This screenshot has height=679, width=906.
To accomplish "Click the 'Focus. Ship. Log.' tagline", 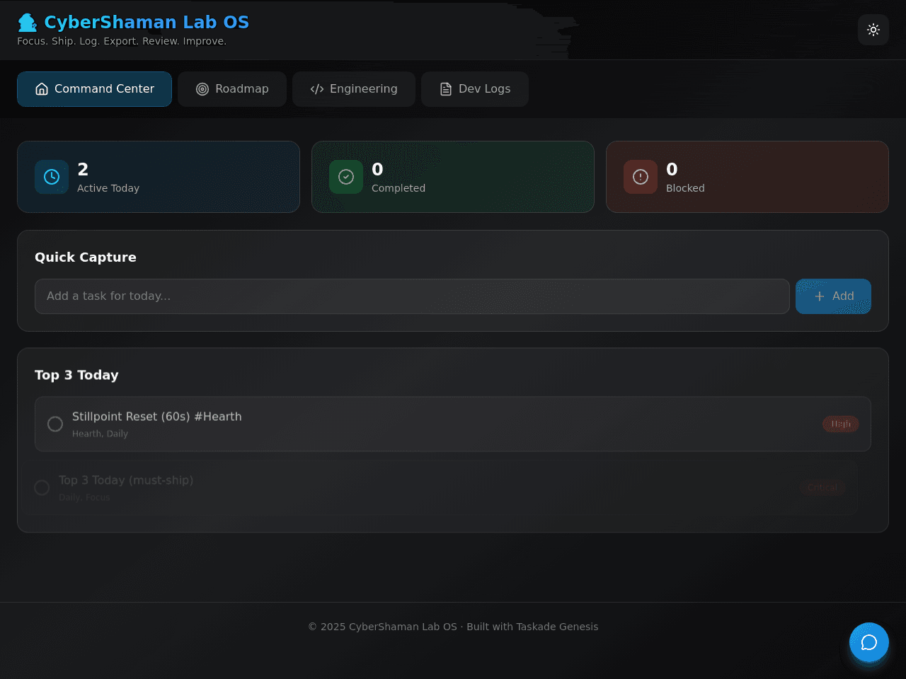I will click(x=122, y=41).
